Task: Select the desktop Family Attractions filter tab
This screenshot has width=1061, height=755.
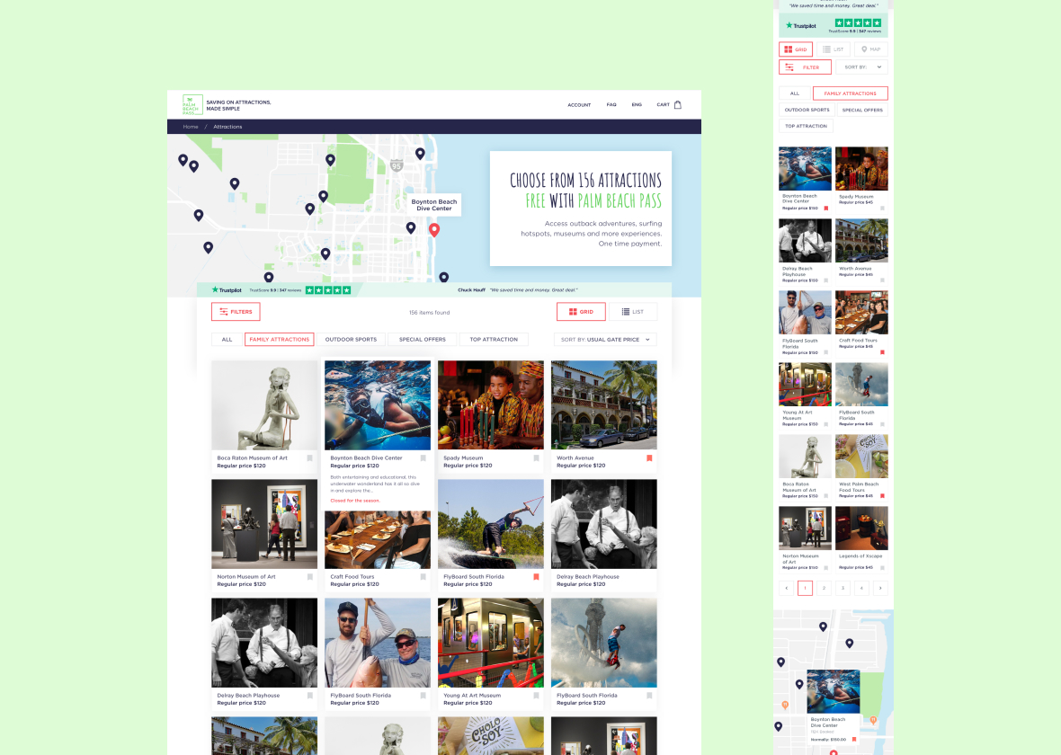Action: (280, 340)
